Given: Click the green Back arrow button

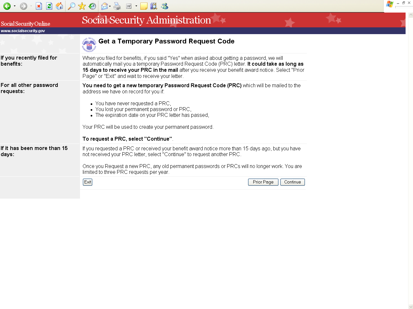Looking at the screenshot, I should 7,6.
